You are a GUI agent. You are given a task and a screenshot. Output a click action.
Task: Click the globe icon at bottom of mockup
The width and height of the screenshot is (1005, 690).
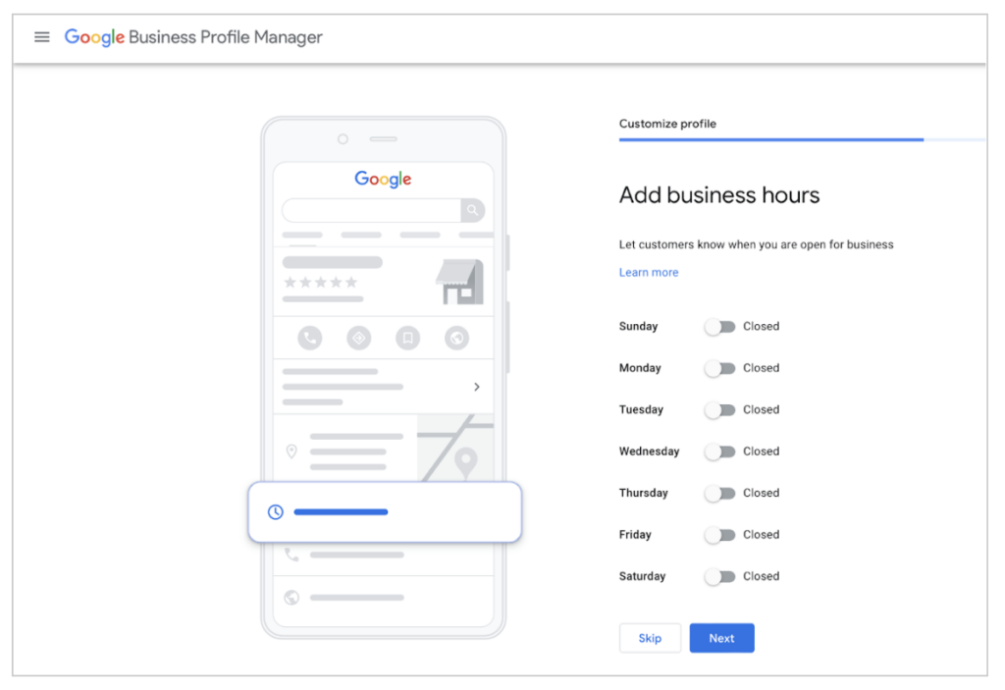[x=291, y=598]
